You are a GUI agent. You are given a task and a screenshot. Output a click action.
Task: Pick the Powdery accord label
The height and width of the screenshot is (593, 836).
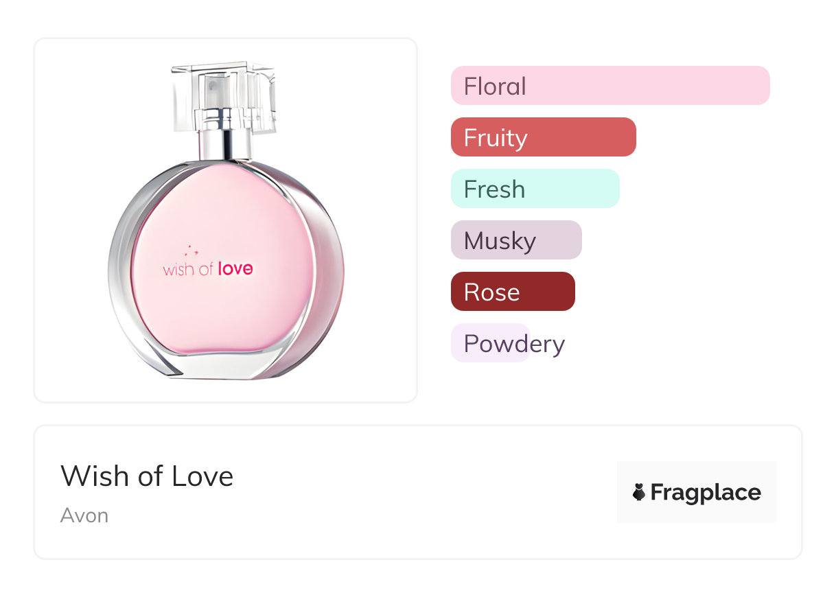tap(513, 343)
